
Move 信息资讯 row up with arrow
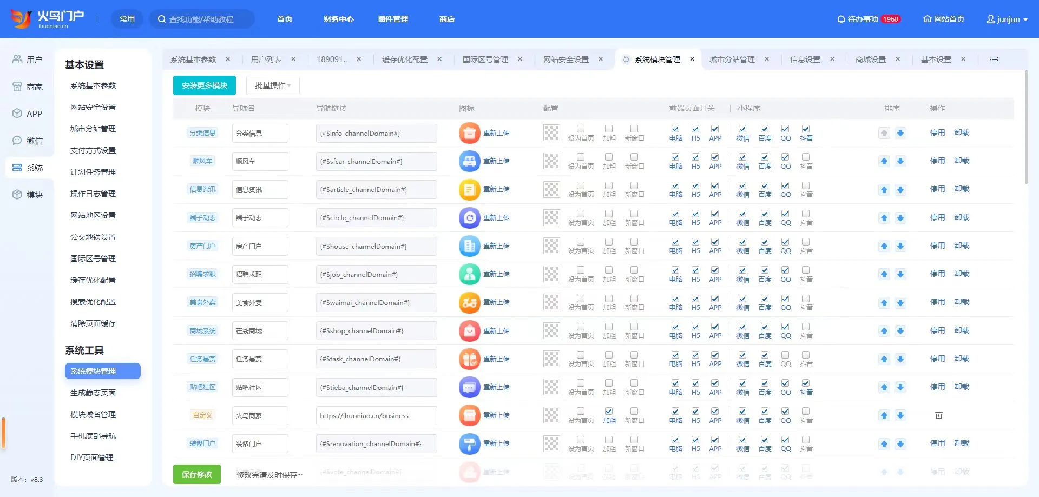coord(884,189)
